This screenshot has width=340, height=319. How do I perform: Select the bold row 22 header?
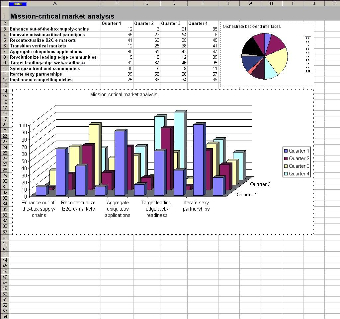pos(5,136)
